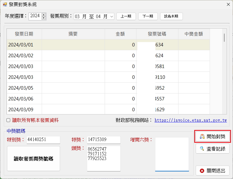The width and height of the screenshot is (233, 179).
Task: Click the magnifier icon on 查看記錄
Action: 202,149
